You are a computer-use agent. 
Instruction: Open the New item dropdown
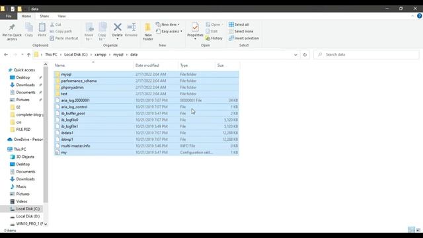click(x=167, y=24)
